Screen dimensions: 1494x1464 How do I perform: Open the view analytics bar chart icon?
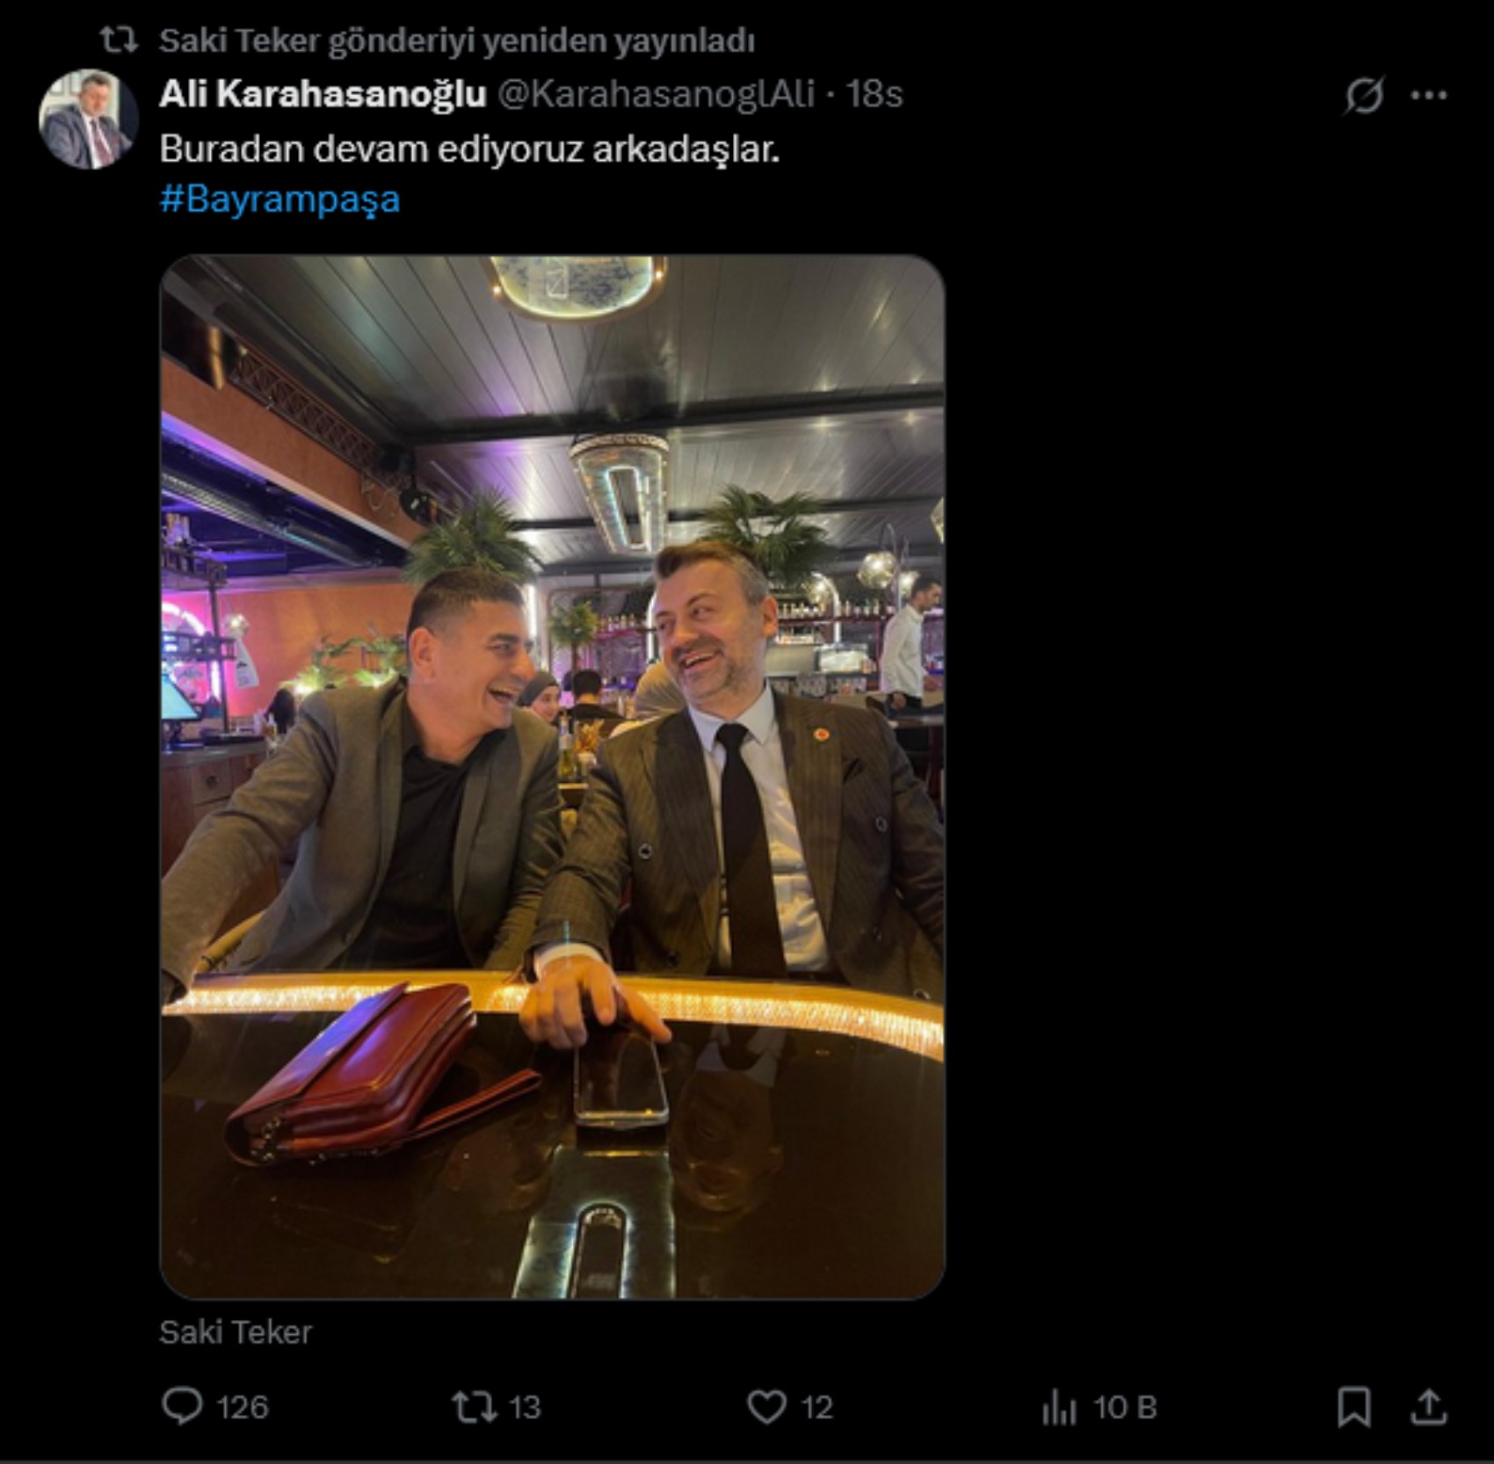tap(1059, 1408)
